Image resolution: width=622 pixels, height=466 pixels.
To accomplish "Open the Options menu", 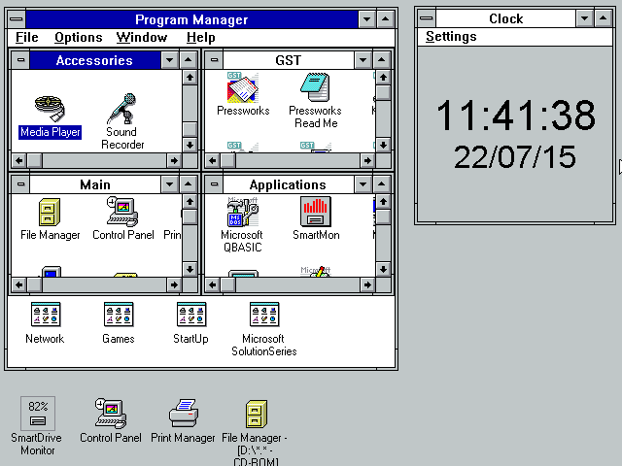I will point(78,37).
